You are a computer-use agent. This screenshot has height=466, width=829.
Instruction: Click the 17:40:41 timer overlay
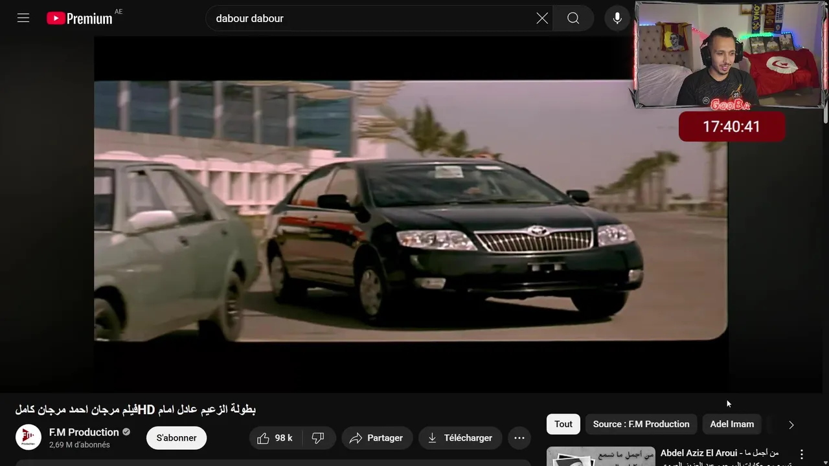pos(731,126)
